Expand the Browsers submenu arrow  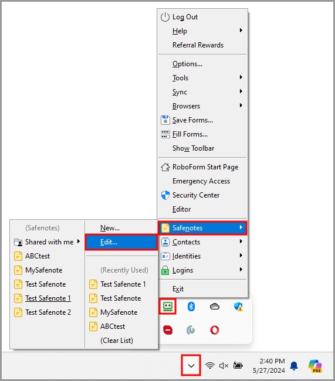pos(241,106)
